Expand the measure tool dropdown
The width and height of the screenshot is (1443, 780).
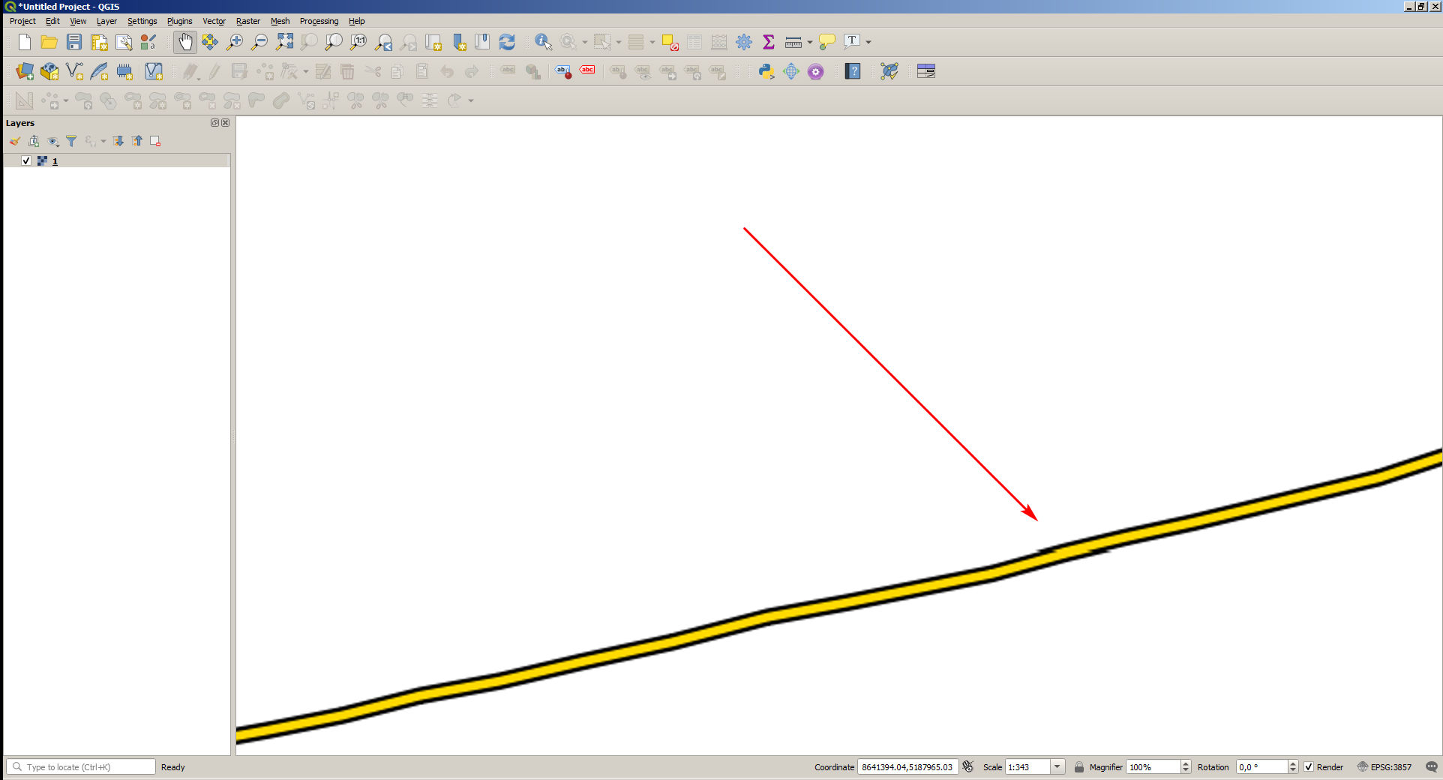point(808,42)
